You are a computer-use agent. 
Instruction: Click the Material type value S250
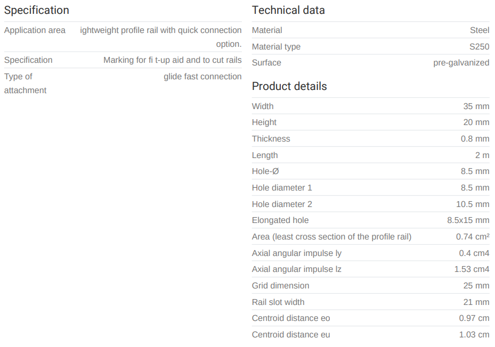(479, 47)
